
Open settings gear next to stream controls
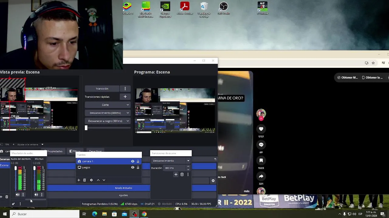pos(213,181)
